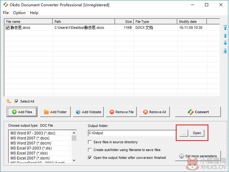
Task: Click the Add Files button
Action: (x=22, y=112)
